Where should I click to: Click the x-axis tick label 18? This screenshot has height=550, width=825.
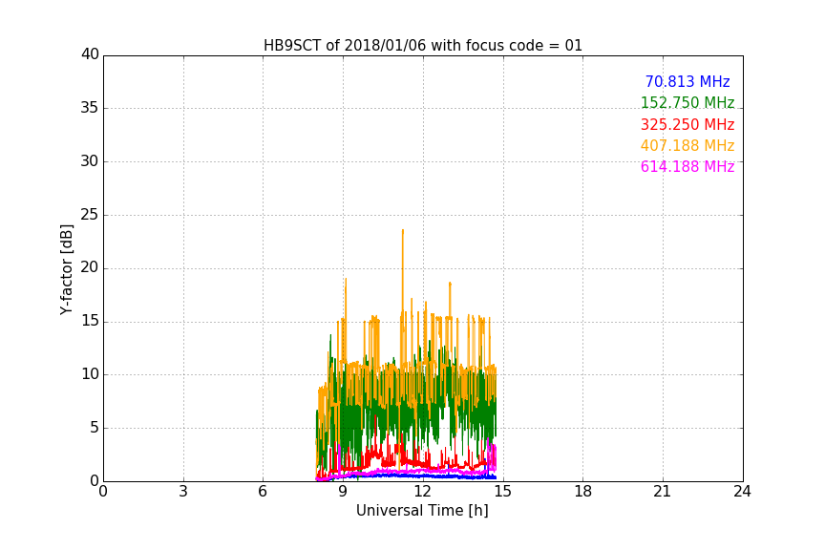(582, 492)
